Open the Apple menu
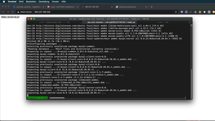 pos(4,2)
